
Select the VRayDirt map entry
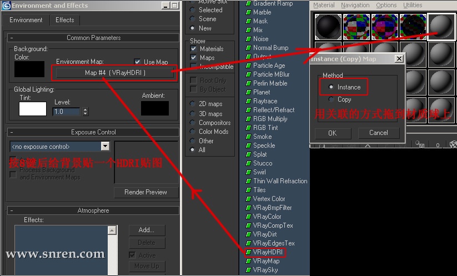coord(265,234)
